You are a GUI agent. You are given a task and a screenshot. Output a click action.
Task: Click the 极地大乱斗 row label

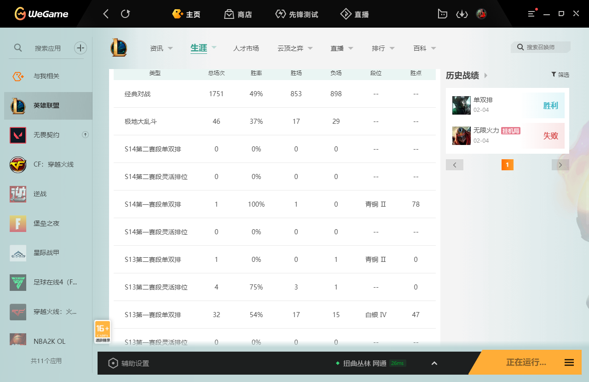tap(141, 122)
